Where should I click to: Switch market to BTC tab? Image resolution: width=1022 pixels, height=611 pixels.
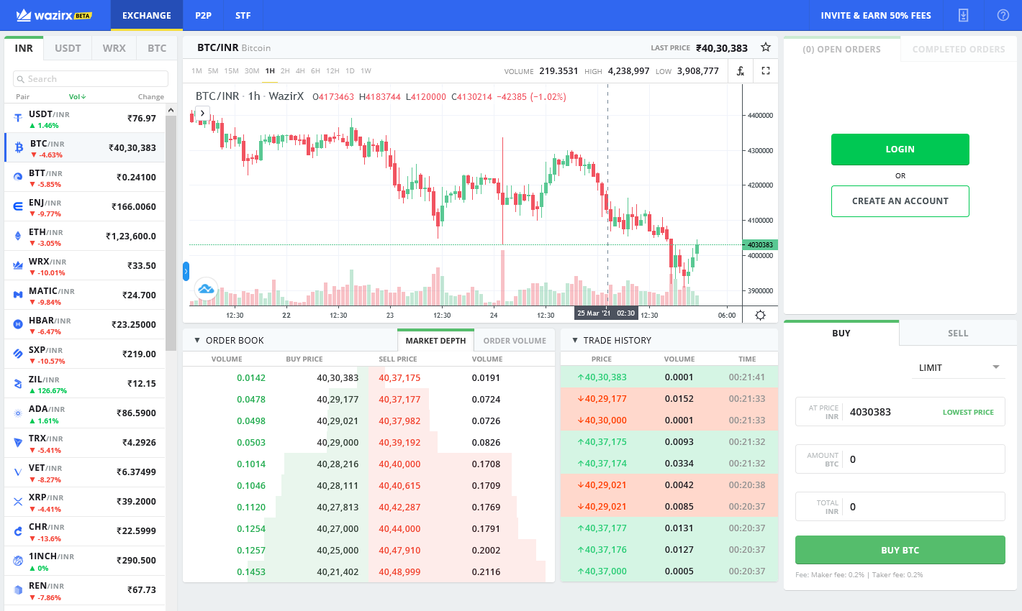(157, 48)
